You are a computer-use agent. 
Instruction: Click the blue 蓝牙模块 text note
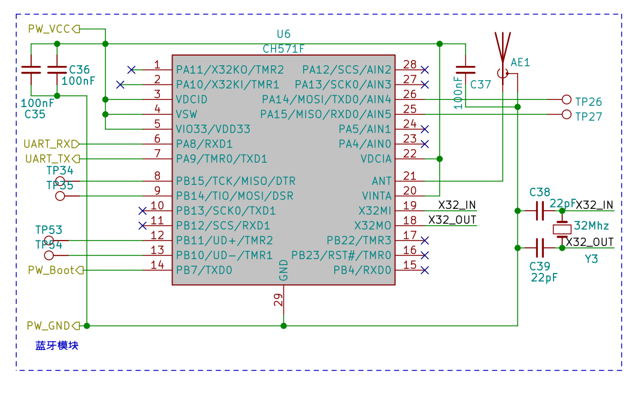point(57,346)
